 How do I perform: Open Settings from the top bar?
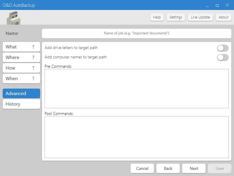176,17
